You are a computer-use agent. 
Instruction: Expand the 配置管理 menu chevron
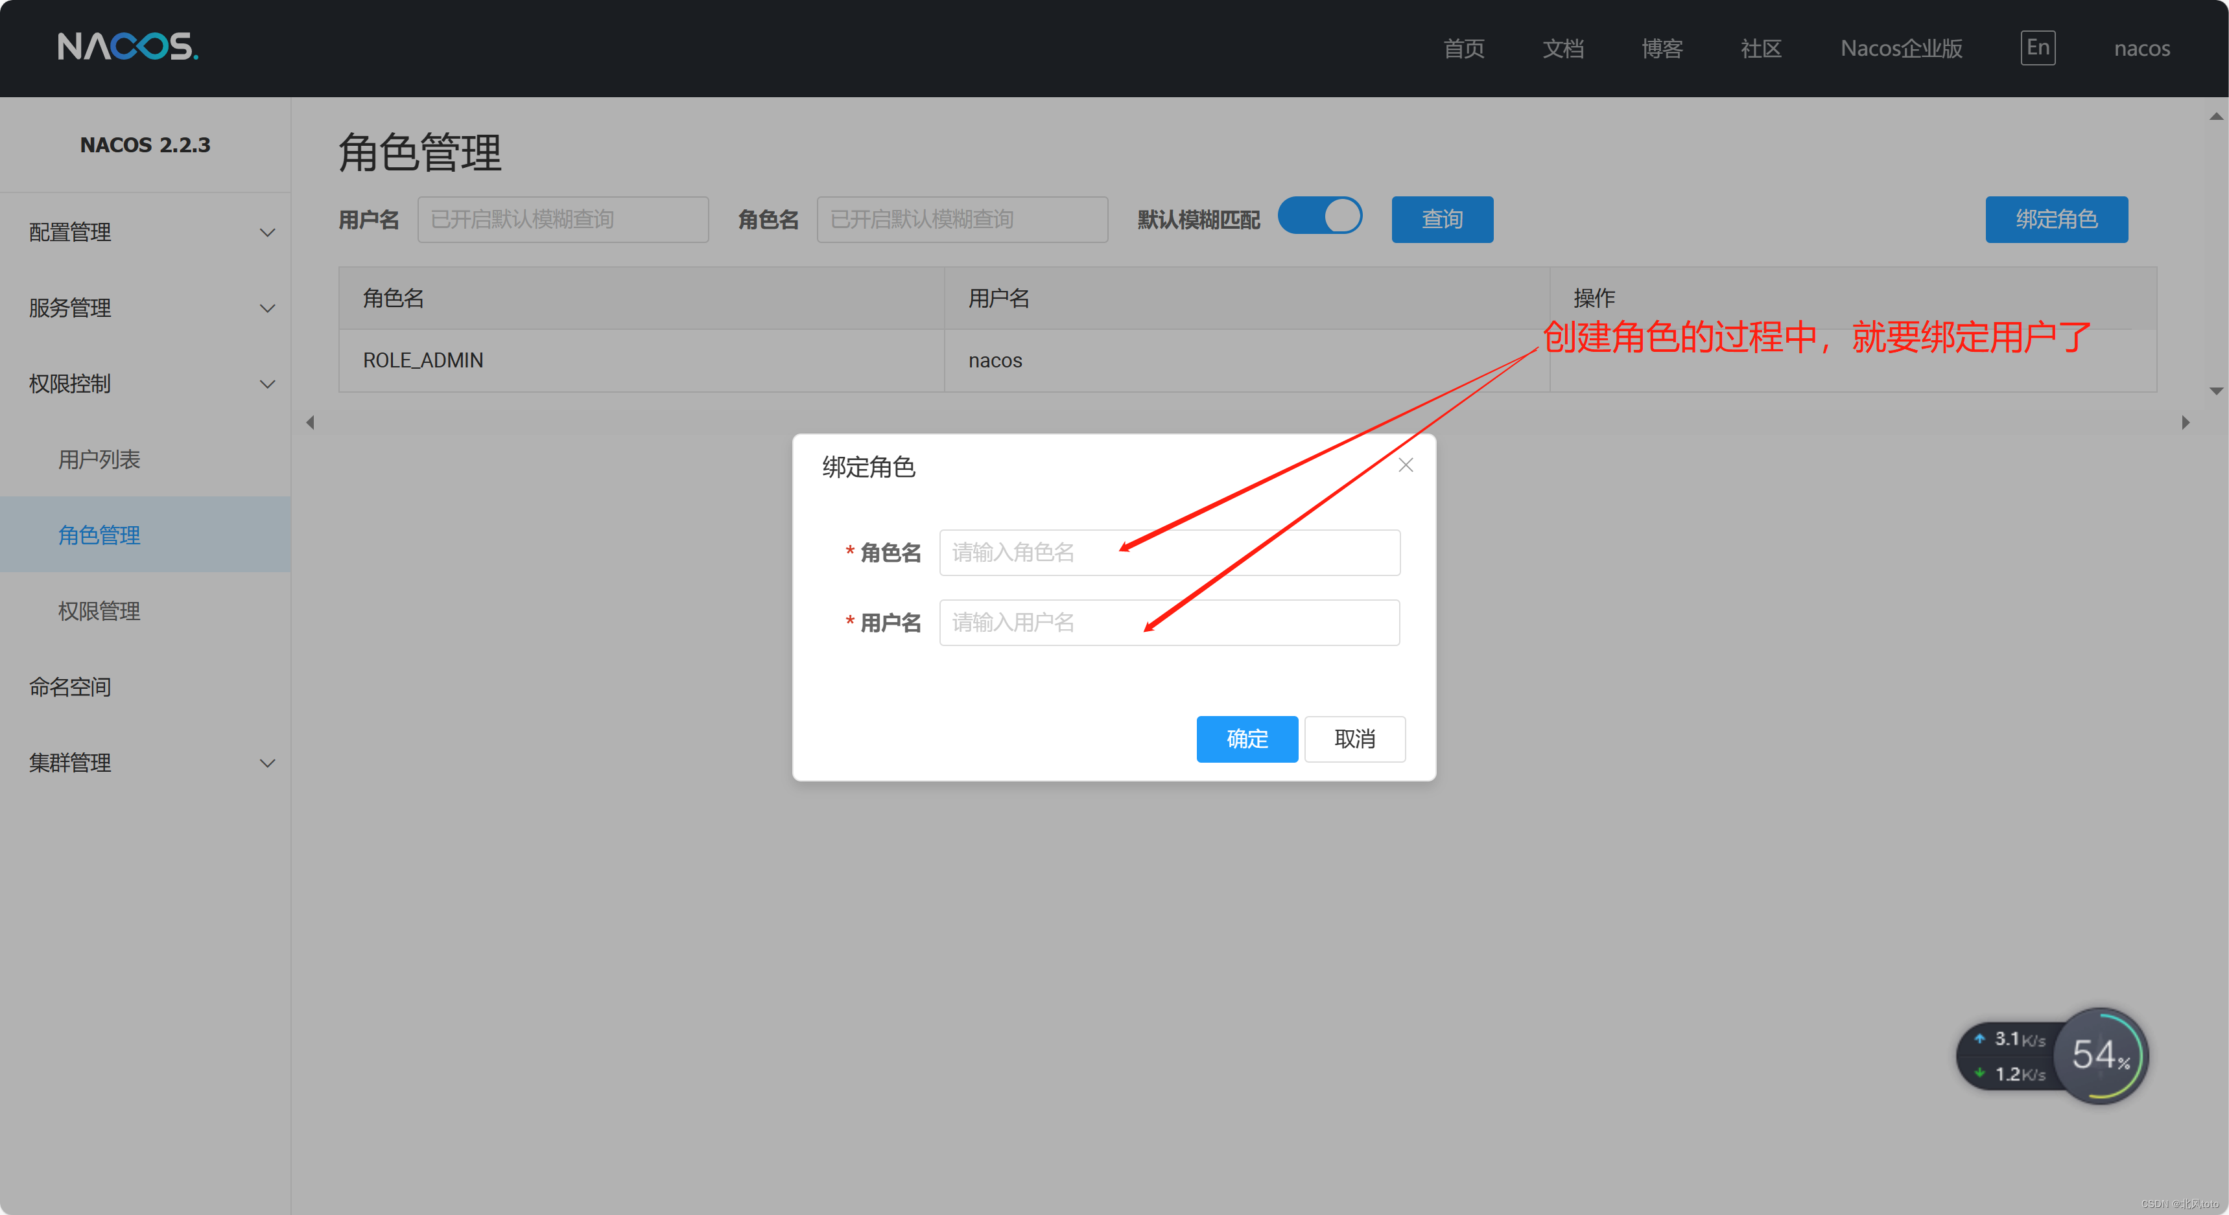point(267,233)
